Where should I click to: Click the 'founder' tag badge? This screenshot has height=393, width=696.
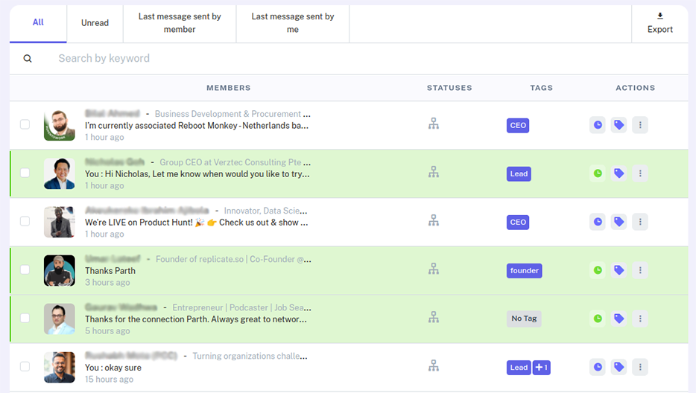(x=524, y=270)
